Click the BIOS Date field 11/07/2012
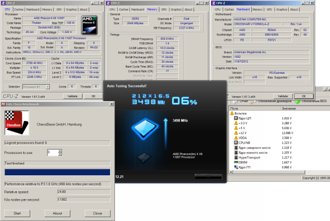330x221 pixels. click(x=271, y=62)
